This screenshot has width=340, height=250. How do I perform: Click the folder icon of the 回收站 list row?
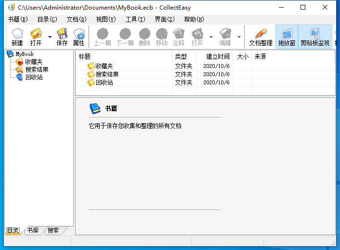click(91, 82)
